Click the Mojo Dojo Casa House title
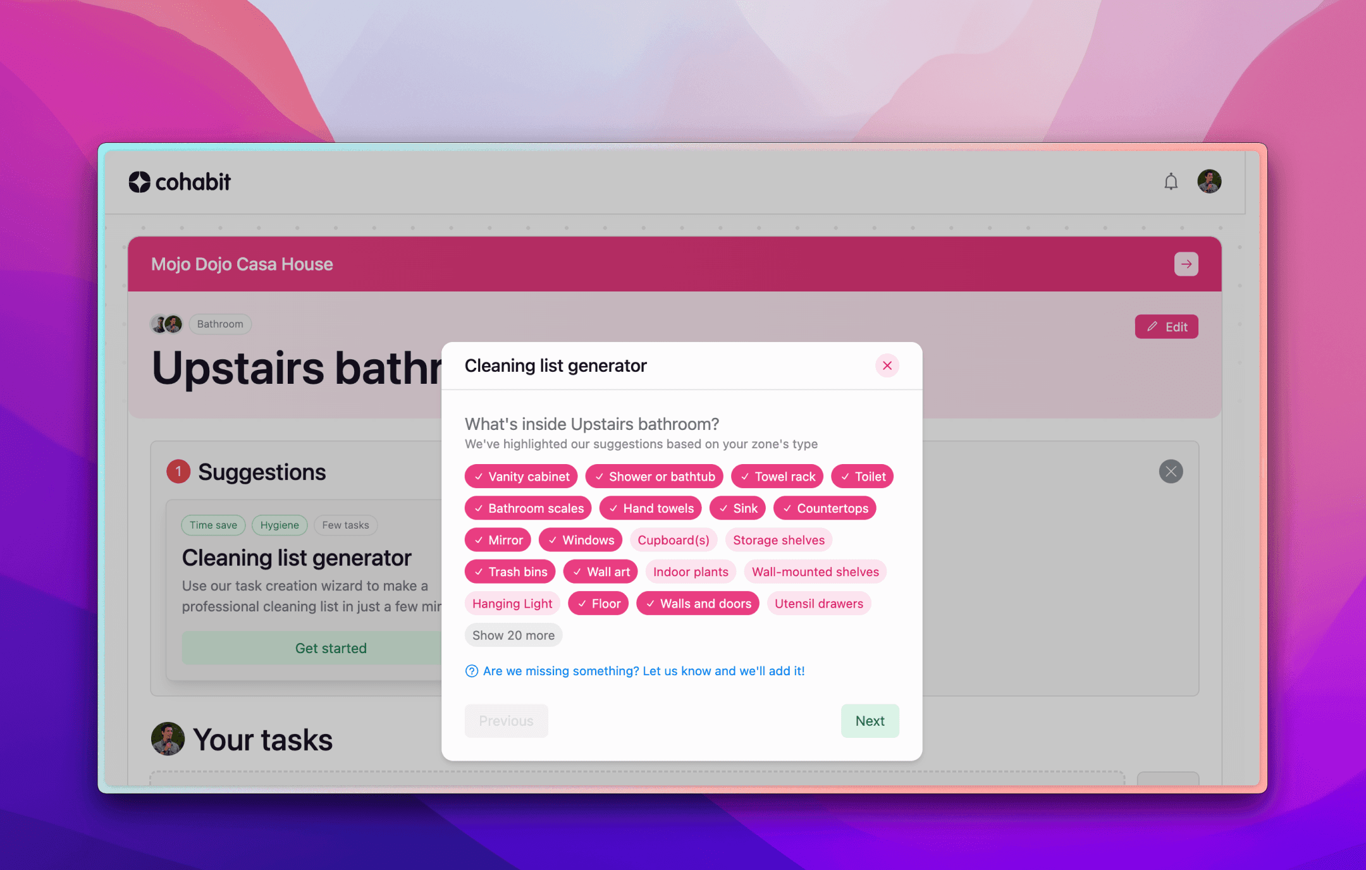Image resolution: width=1366 pixels, height=870 pixels. click(x=242, y=264)
